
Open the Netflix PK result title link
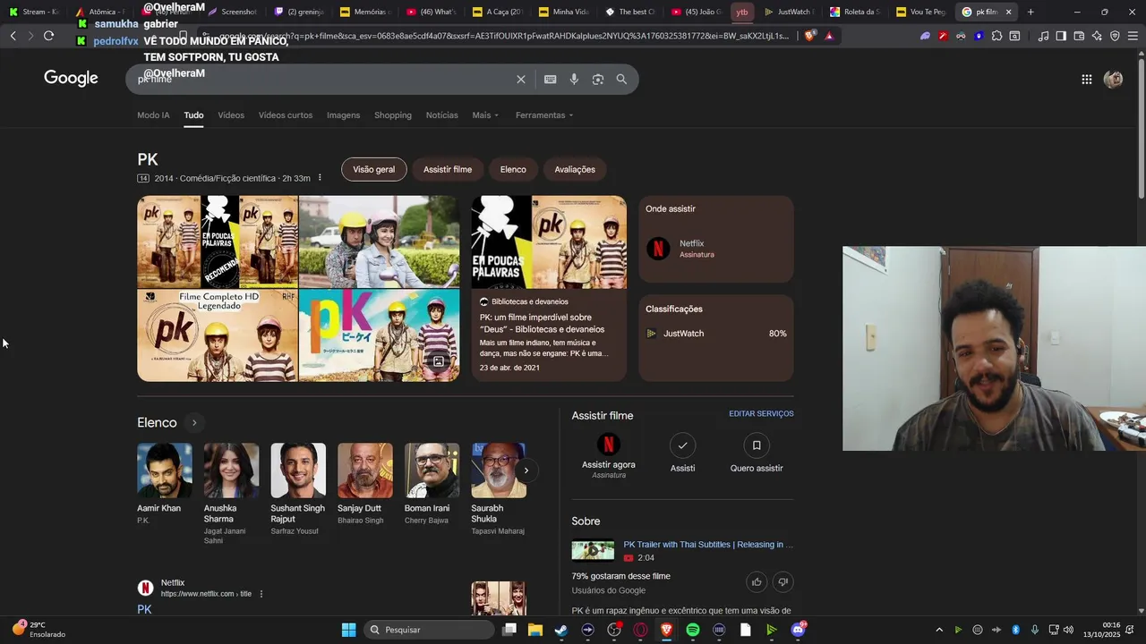[x=144, y=609]
